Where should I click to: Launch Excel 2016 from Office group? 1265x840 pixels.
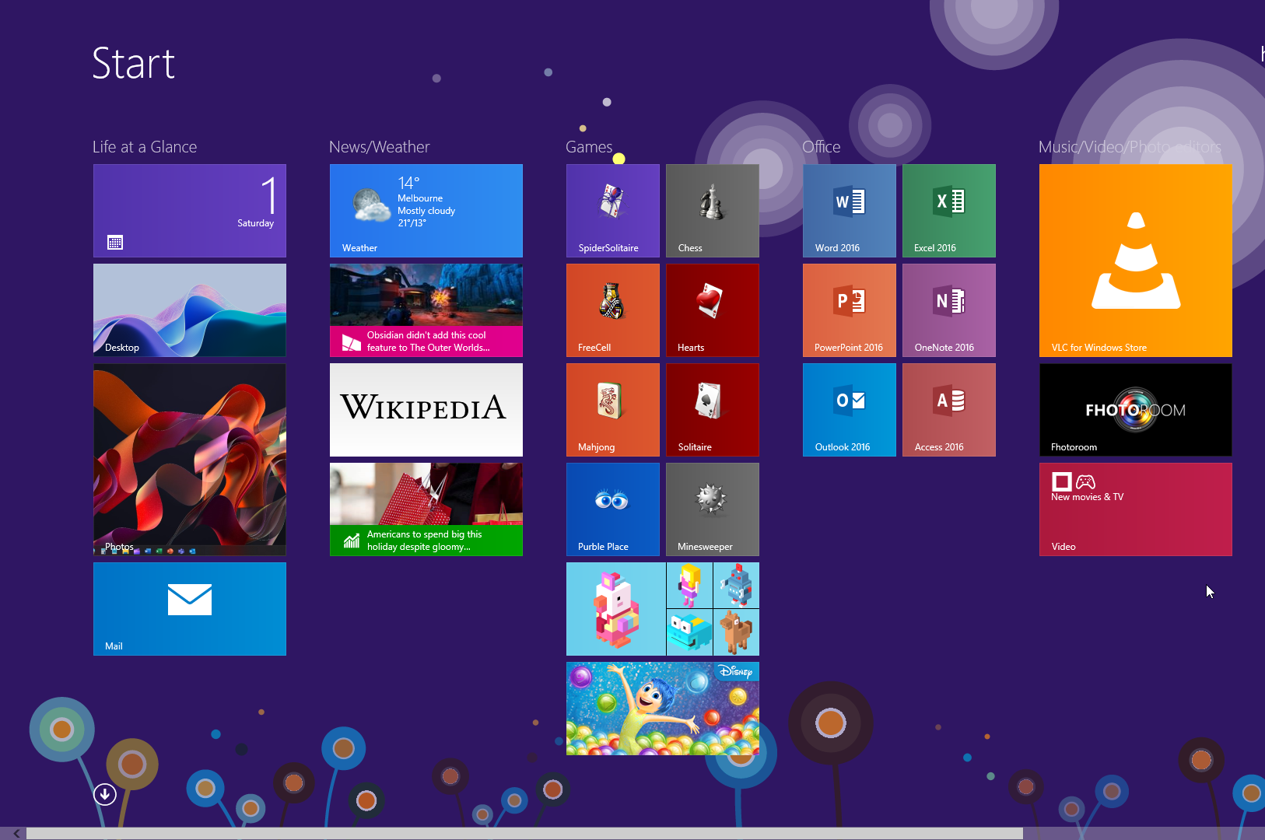point(948,210)
